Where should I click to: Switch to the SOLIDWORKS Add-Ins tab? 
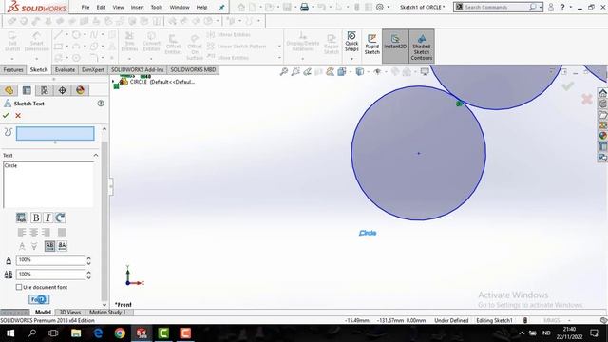click(137, 69)
